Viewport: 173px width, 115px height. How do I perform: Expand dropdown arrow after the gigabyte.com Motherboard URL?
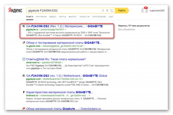pos(83,79)
